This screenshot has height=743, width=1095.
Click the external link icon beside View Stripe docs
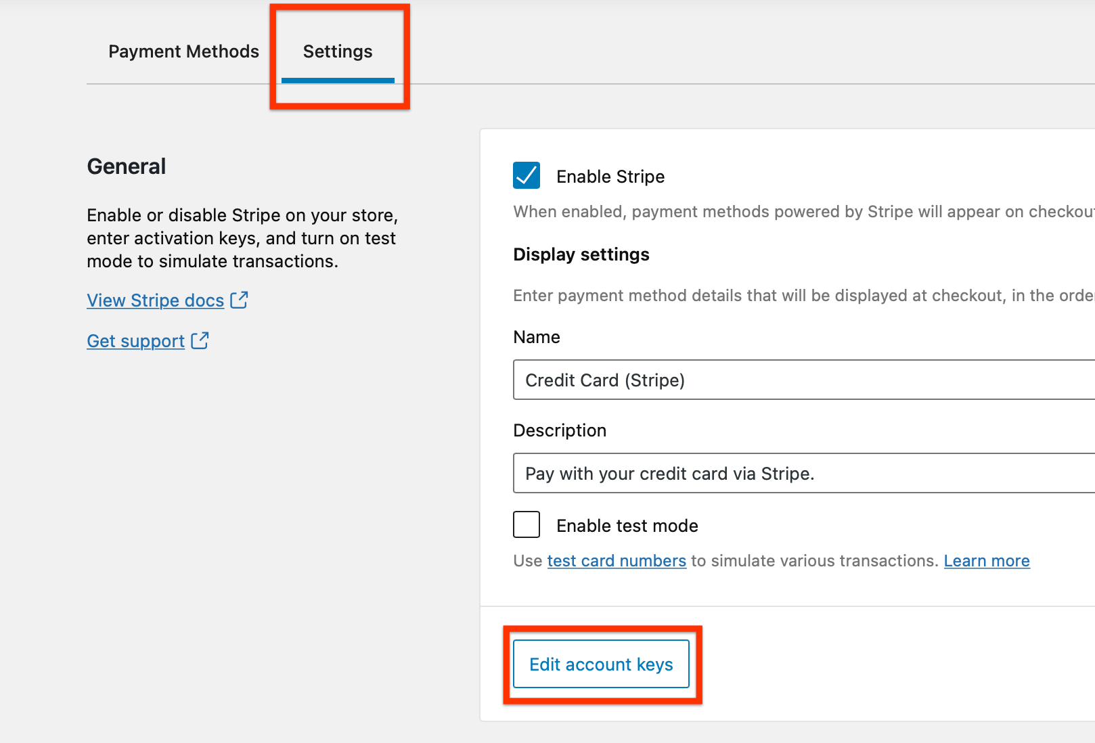pos(239,300)
